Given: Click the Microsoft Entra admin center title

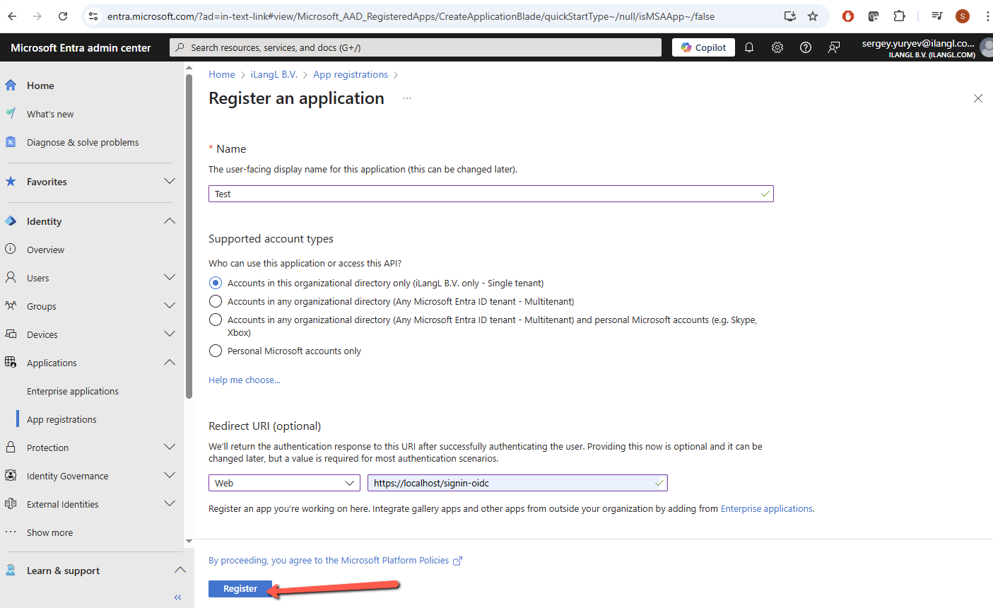Looking at the screenshot, I should point(81,47).
